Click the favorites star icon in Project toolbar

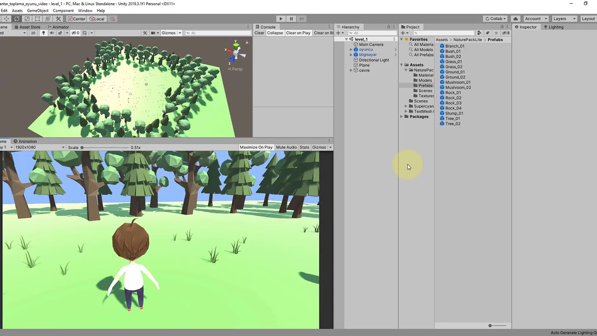496,33
